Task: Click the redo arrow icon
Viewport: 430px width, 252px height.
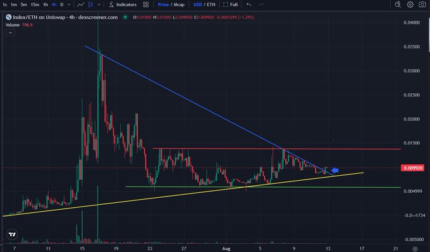Action: coord(261,4)
